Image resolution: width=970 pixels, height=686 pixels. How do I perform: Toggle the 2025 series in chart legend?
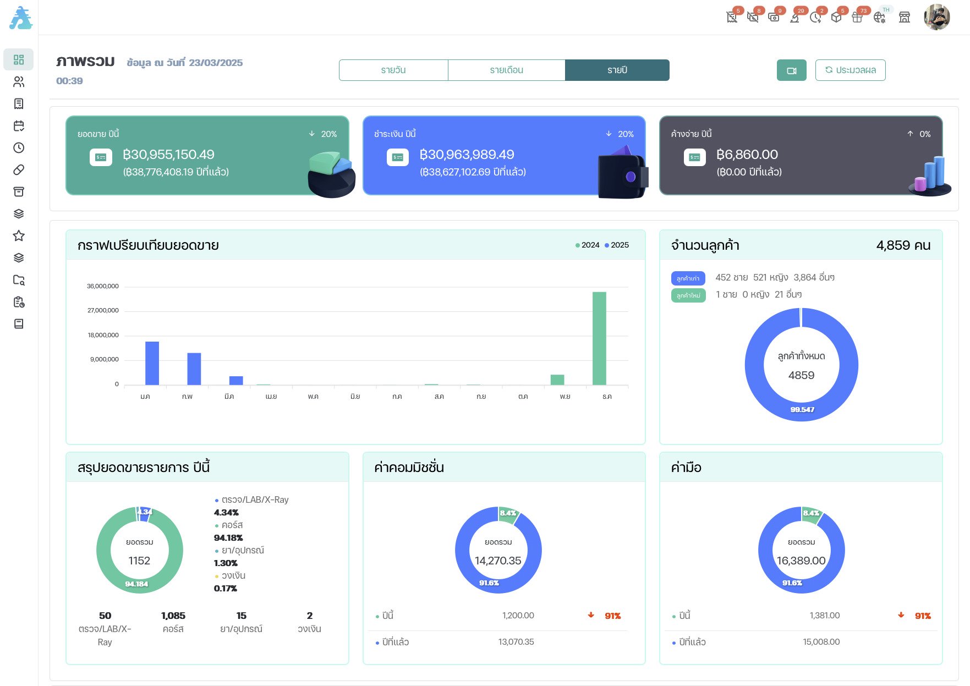tap(617, 245)
